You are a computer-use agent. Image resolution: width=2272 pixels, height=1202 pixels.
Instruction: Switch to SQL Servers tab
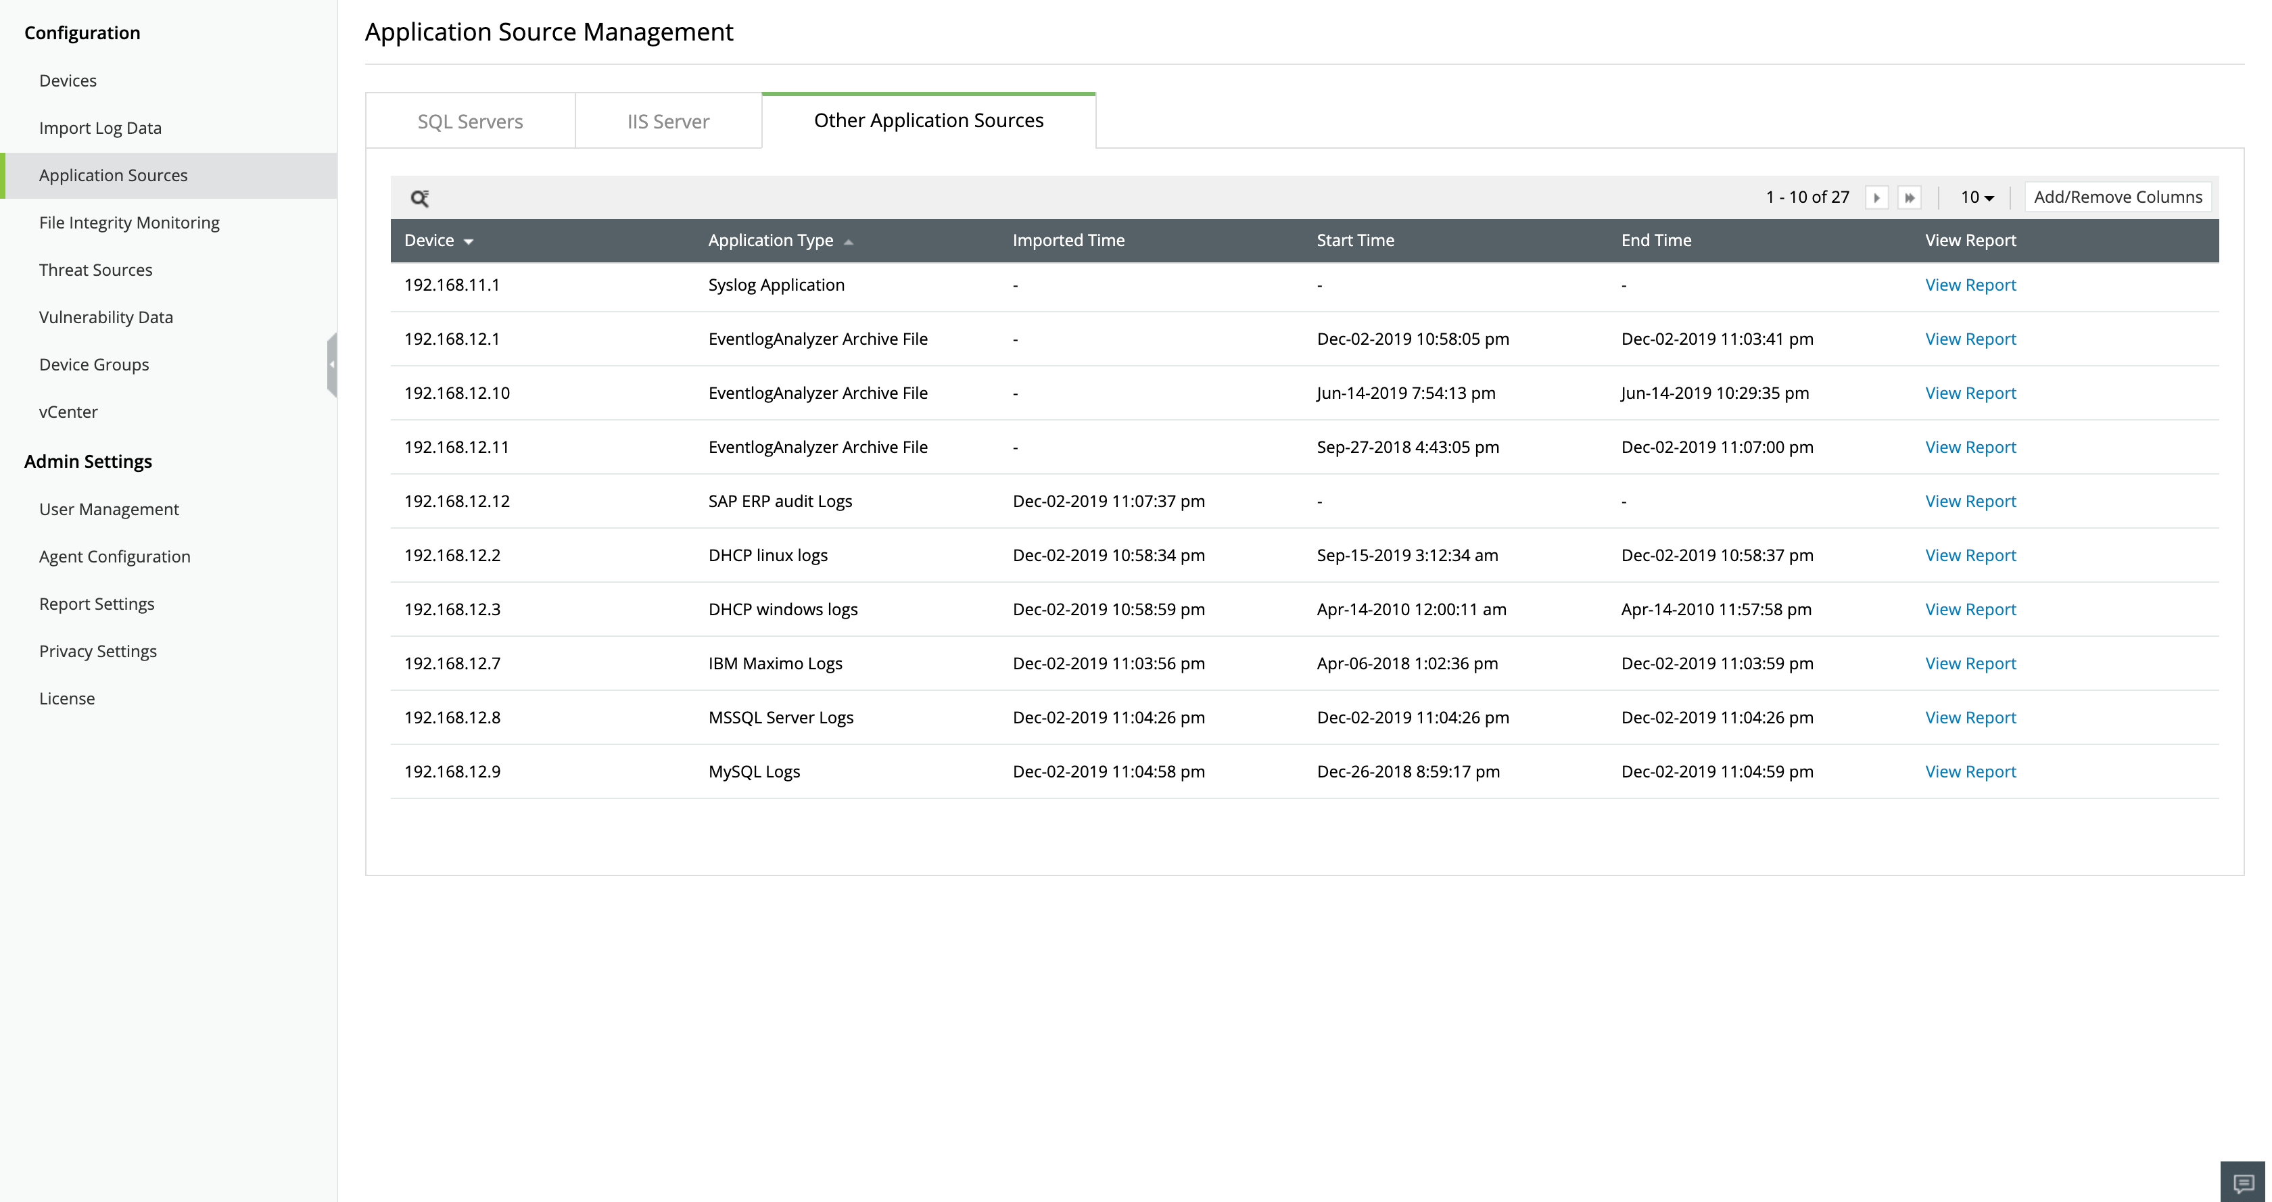[x=470, y=122]
